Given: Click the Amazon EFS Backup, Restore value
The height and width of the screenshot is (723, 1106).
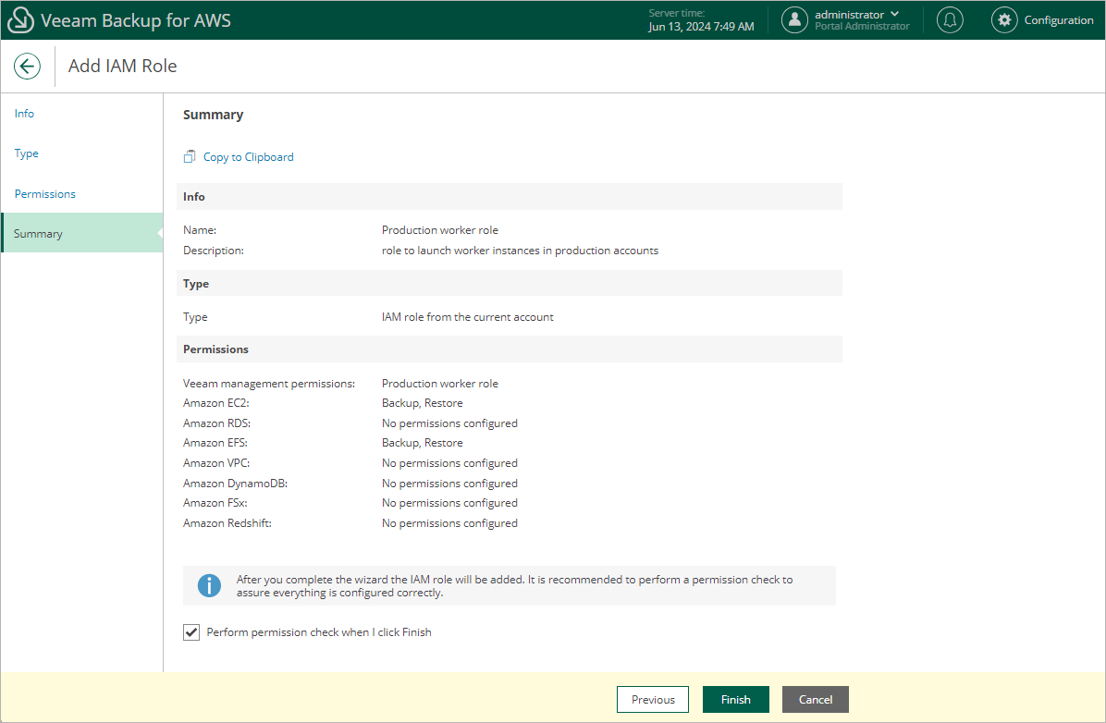Looking at the screenshot, I should [x=423, y=443].
